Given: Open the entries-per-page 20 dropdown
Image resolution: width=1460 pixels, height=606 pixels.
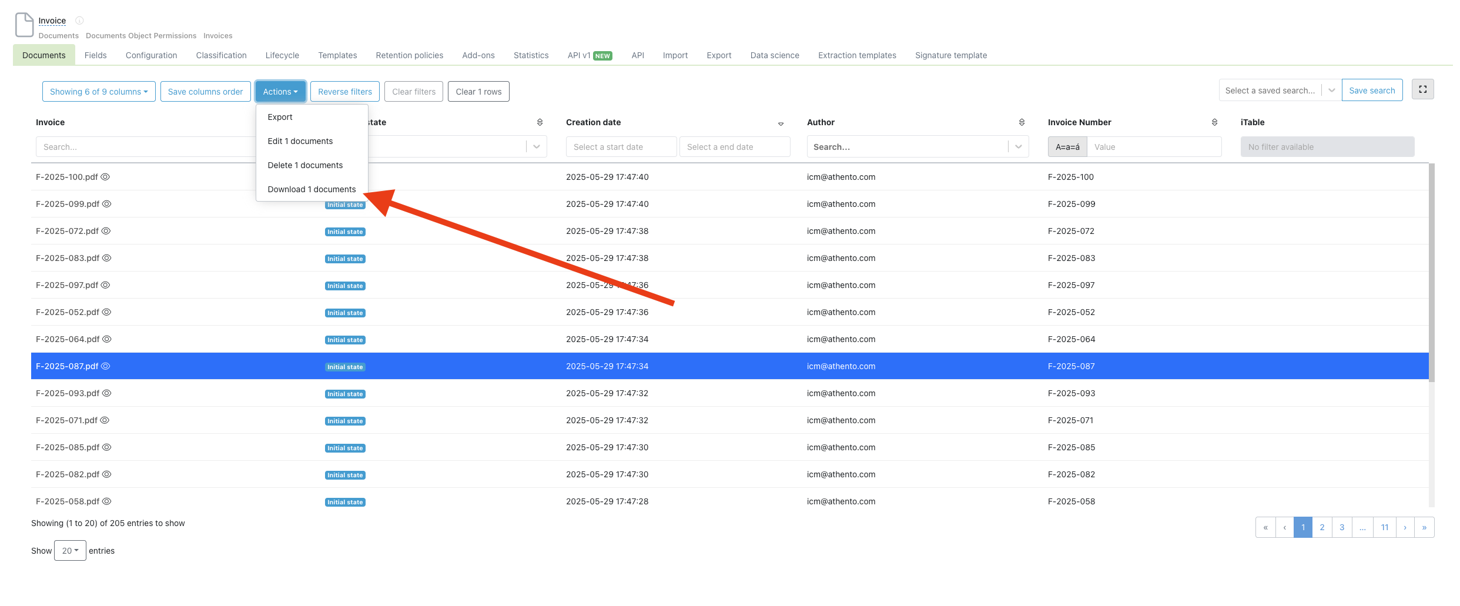Looking at the screenshot, I should pos(70,551).
